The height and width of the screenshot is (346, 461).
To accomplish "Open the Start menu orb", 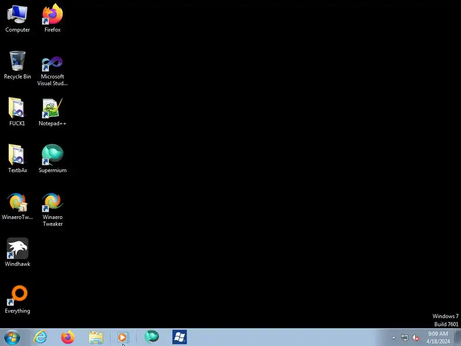I will 12,337.
